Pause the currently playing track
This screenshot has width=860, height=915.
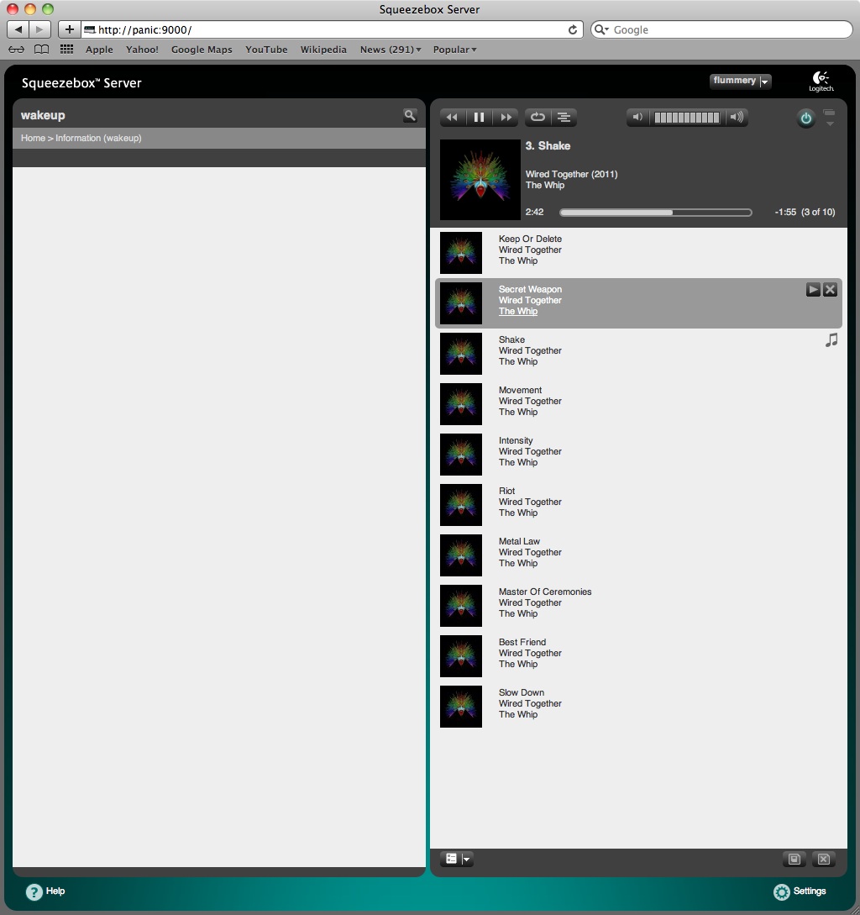(479, 118)
